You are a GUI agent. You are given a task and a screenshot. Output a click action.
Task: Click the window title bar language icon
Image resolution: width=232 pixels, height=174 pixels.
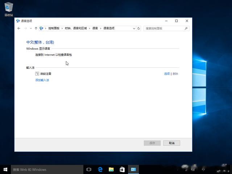[x=18, y=21]
